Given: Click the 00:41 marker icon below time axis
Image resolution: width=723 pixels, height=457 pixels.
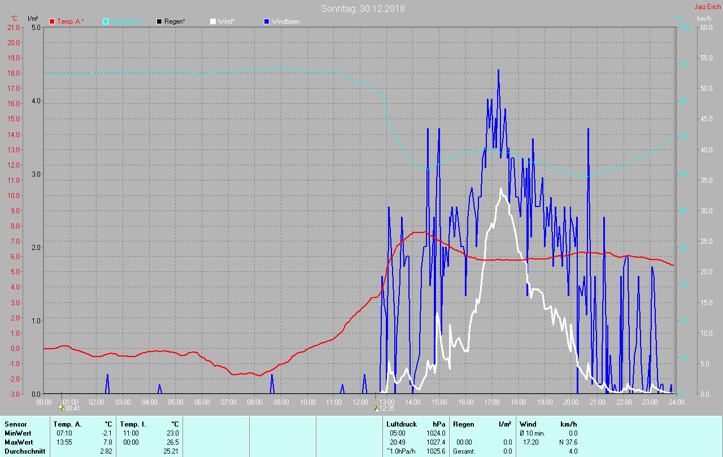Looking at the screenshot, I should click(x=61, y=408).
